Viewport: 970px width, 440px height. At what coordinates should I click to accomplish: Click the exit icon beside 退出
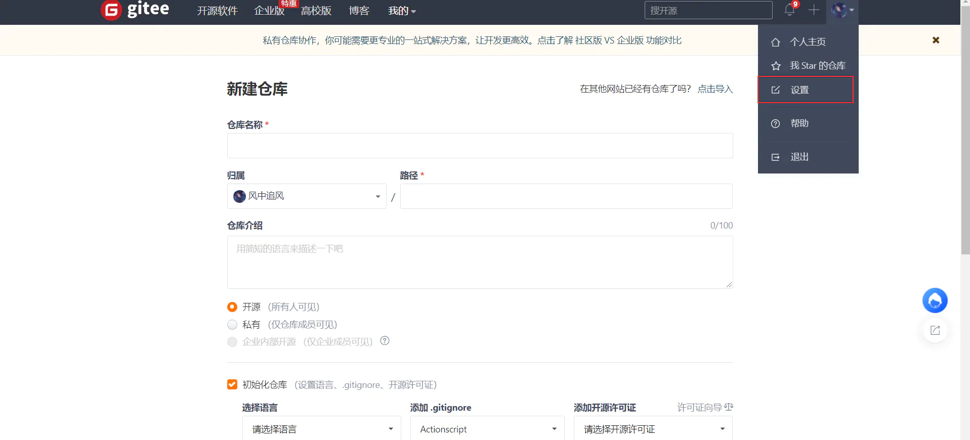pyautogui.click(x=775, y=157)
